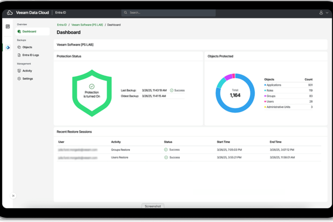
Task: Click the Entra ID label in top bar
Action: click(60, 13)
